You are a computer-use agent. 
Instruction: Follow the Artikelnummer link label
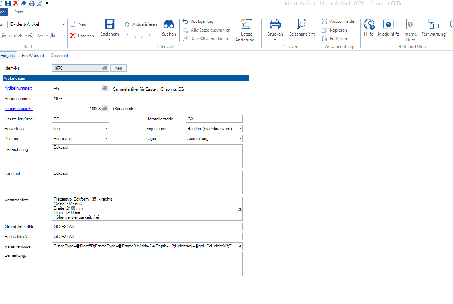coord(18,88)
